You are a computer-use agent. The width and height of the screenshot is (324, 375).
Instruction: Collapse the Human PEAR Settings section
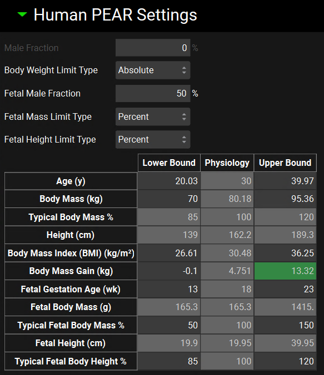22,14
